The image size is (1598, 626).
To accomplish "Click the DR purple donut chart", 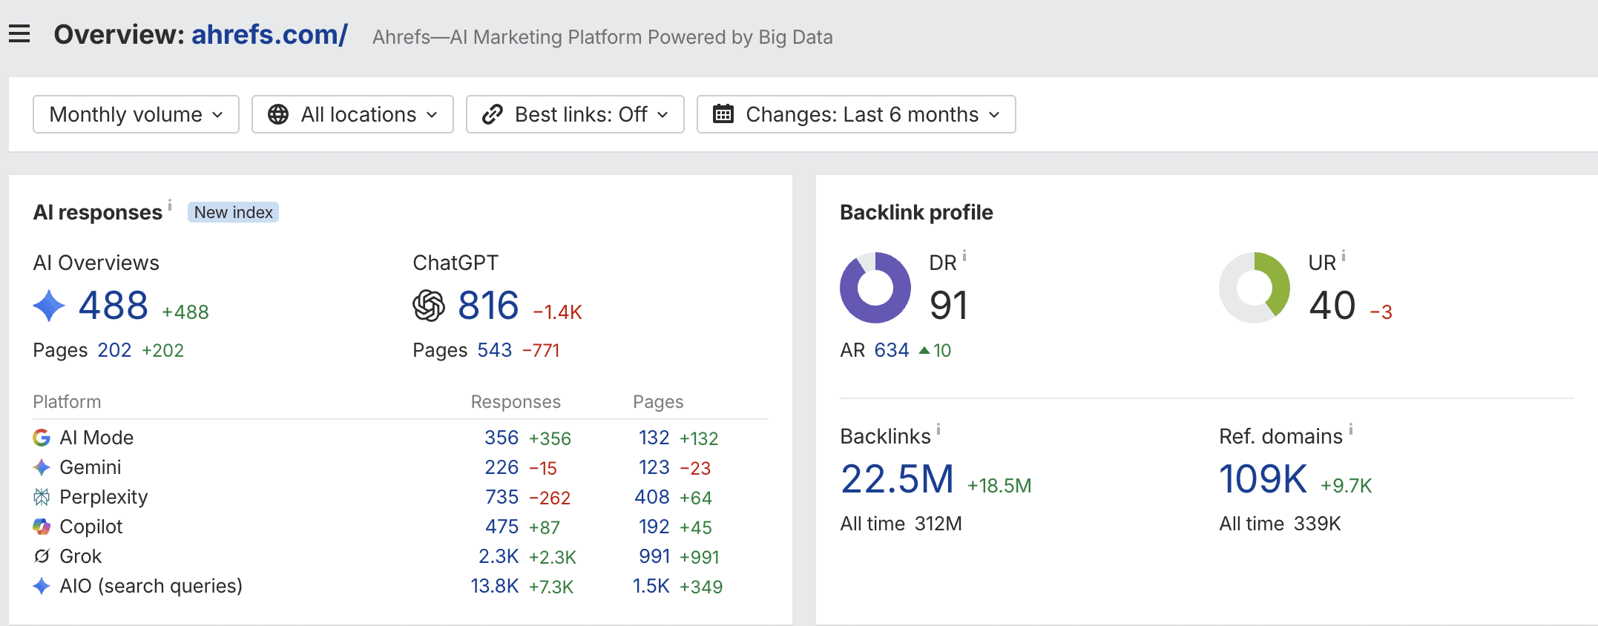I will click(875, 288).
